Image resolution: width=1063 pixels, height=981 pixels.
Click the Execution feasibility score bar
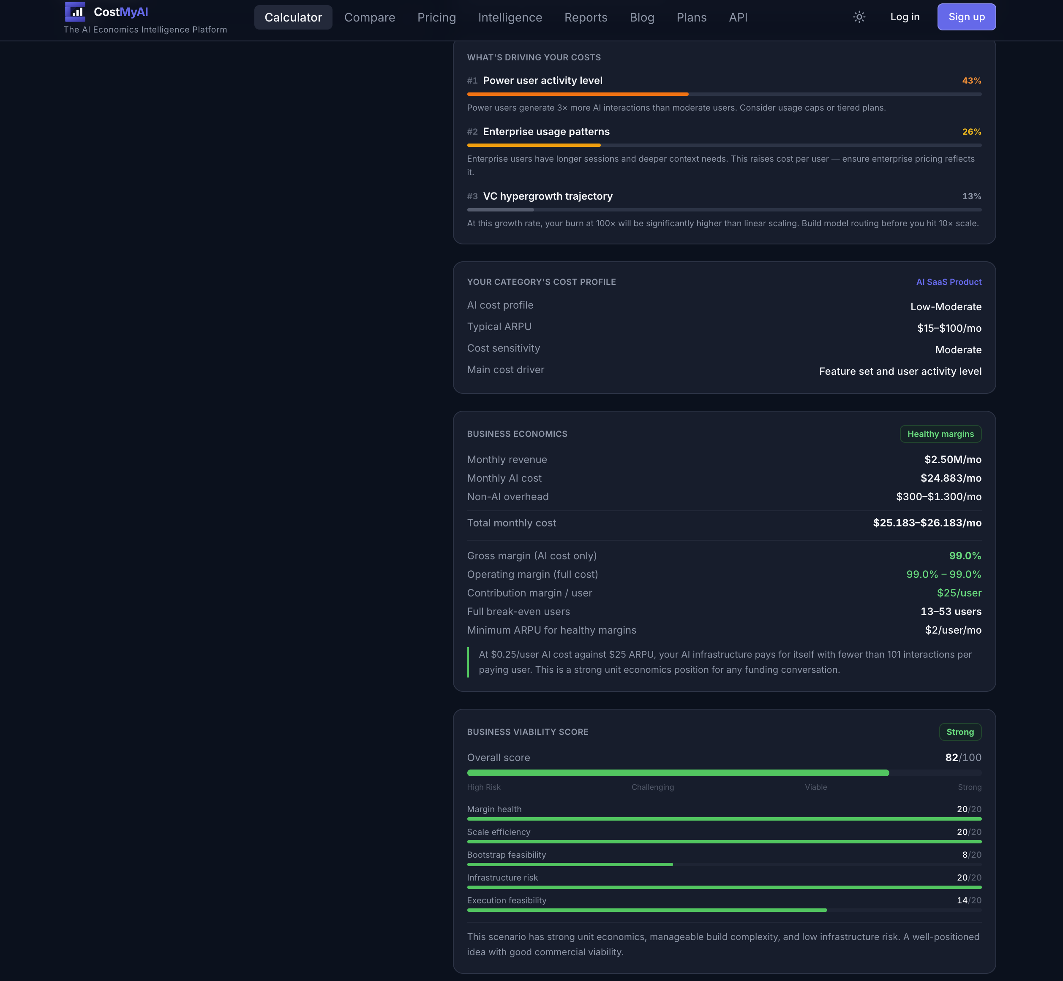pyautogui.click(x=724, y=911)
